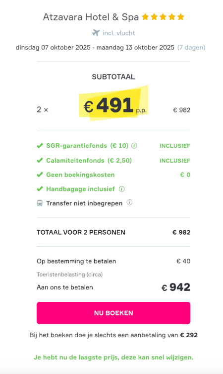
Task: Click the Calamiteitenfonds (€ 2,50) label
Action: [x=89, y=160]
